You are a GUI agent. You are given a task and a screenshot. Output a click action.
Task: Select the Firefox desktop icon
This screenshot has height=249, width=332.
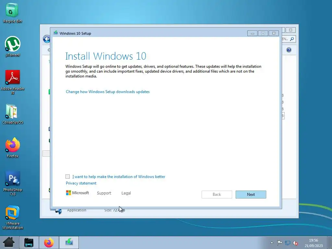pyautogui.click(x=13, y=148)
